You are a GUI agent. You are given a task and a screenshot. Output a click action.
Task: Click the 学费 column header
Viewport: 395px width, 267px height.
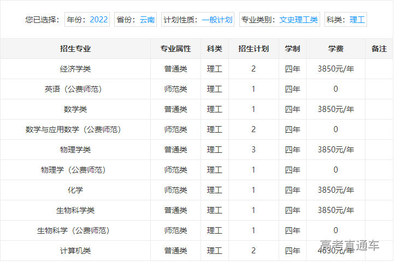pyautogui.click(x=335, y=49)
